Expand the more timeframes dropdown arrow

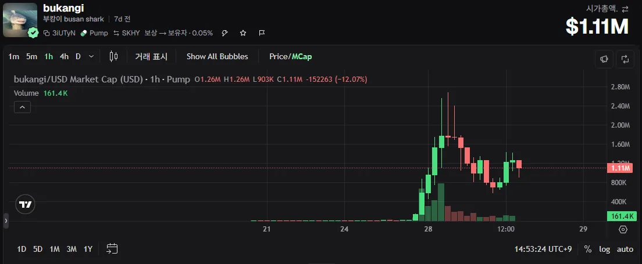pos(91,56)
